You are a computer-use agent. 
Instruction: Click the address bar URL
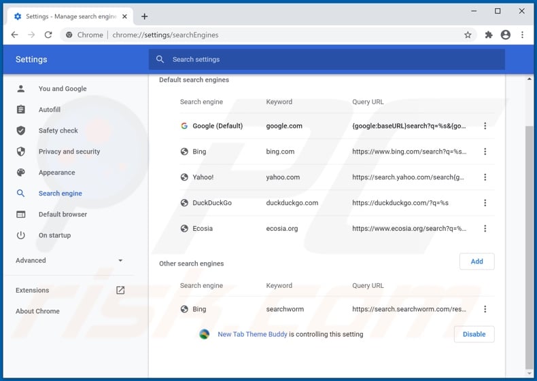pos(165,35)
